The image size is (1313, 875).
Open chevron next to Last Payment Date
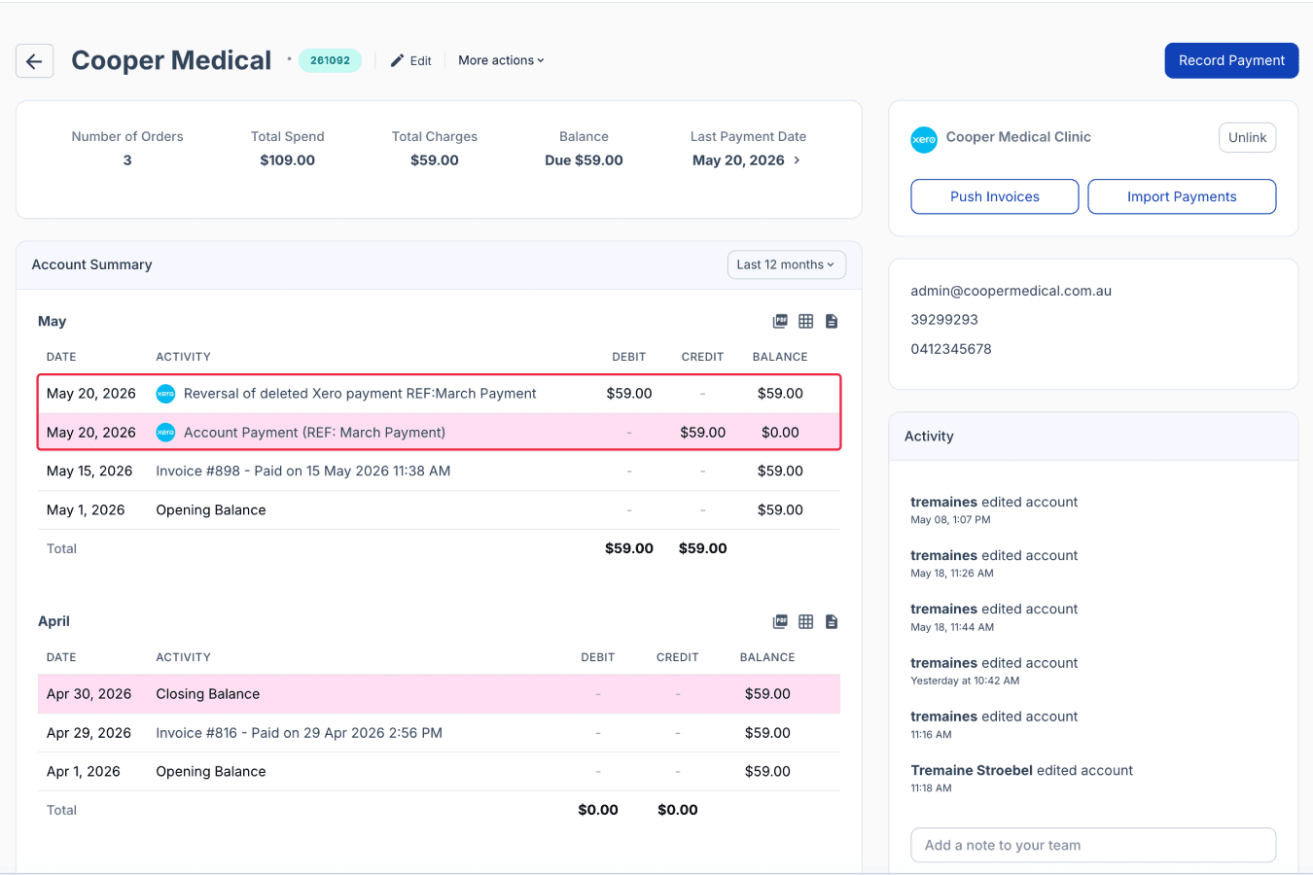coord(798,160)
